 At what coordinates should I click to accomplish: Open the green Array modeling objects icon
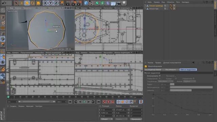coord(102,3)
